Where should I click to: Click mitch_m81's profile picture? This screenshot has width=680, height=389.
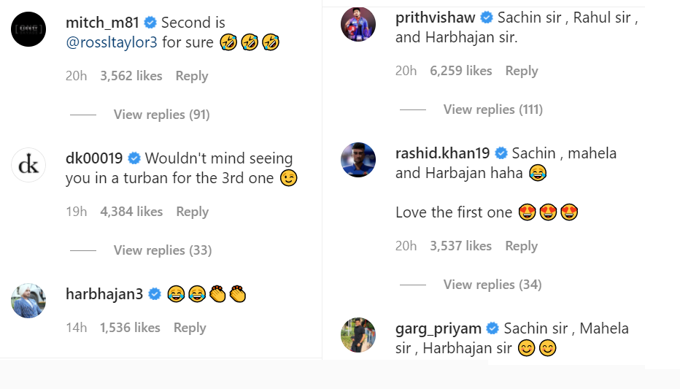(28, 30)
